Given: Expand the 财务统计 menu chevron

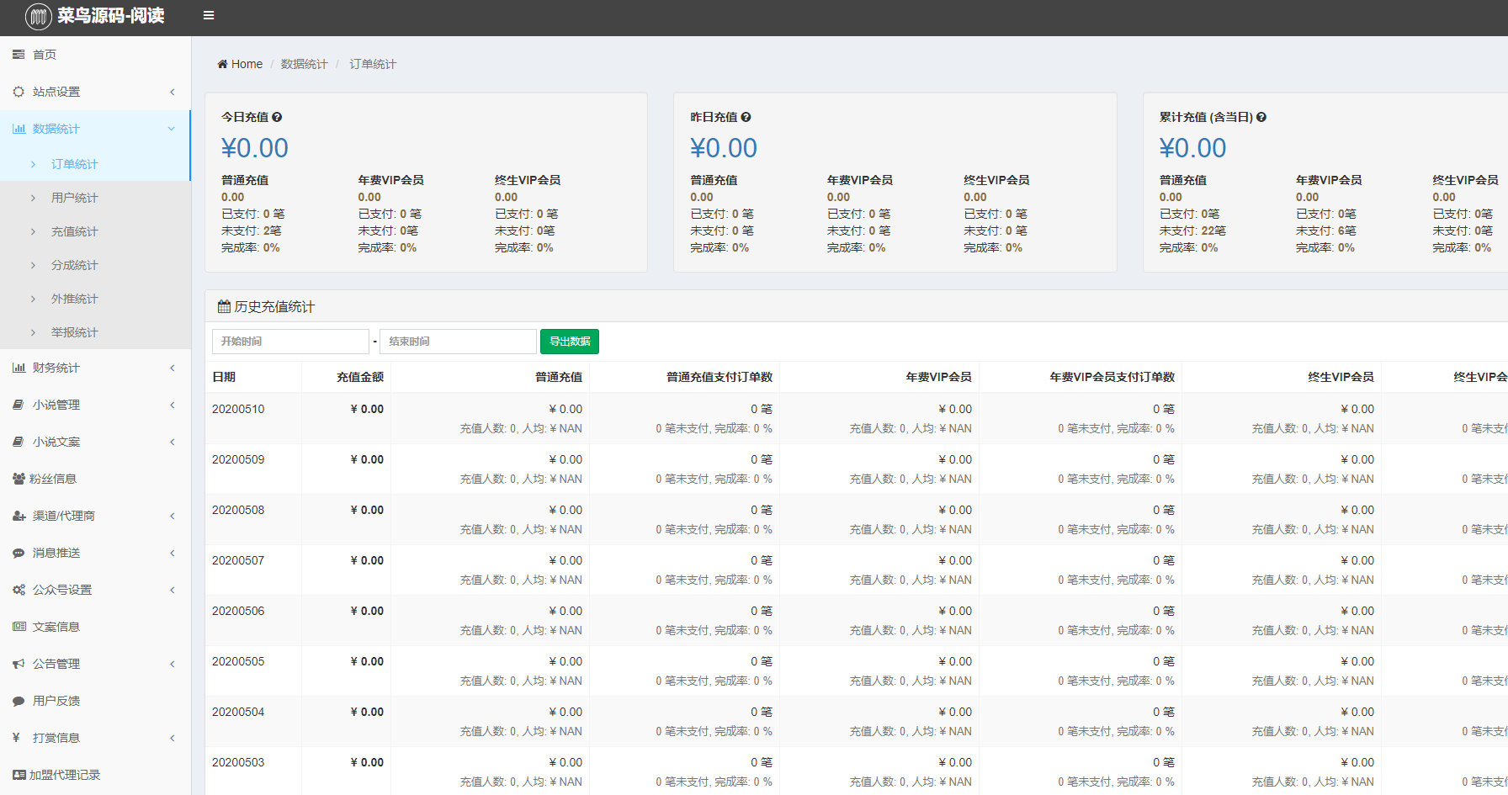Looking at the screenshot, I should (172, 368).
